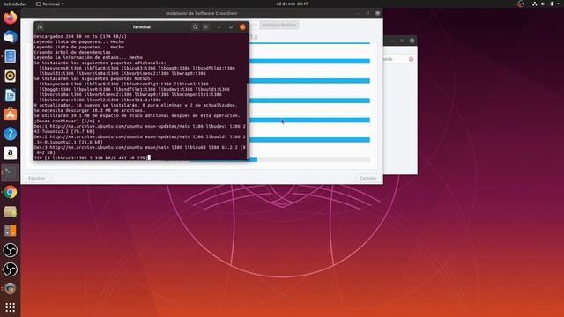Open the system menu arrow in top bar
564x317 pixels.
click(559, 4)
